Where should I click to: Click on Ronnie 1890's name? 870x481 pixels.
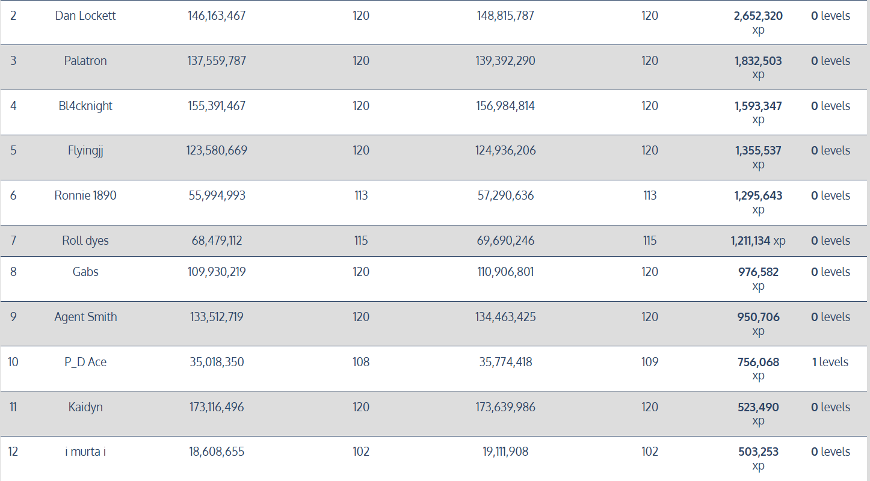tap(85, 196)
